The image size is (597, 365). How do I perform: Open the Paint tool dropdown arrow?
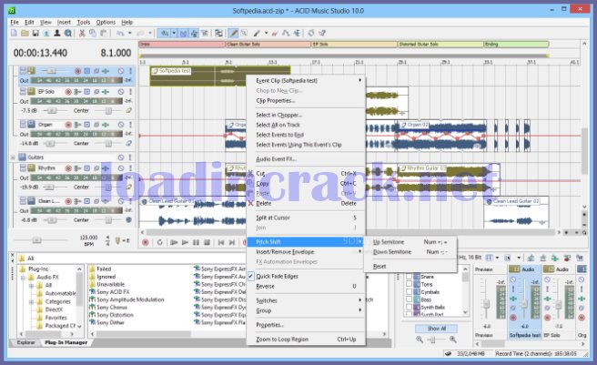point(266,34)
